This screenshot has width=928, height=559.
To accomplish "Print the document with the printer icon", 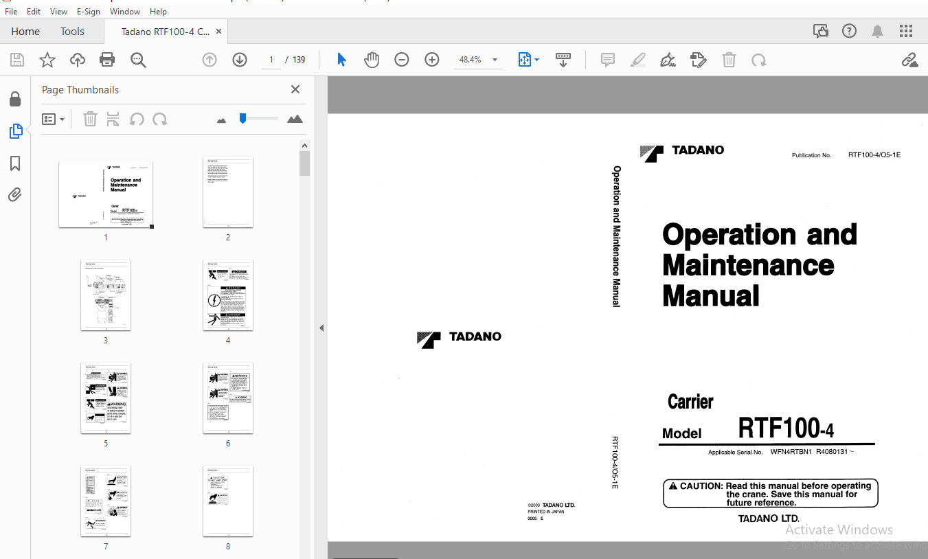I will tap(107, 60).
